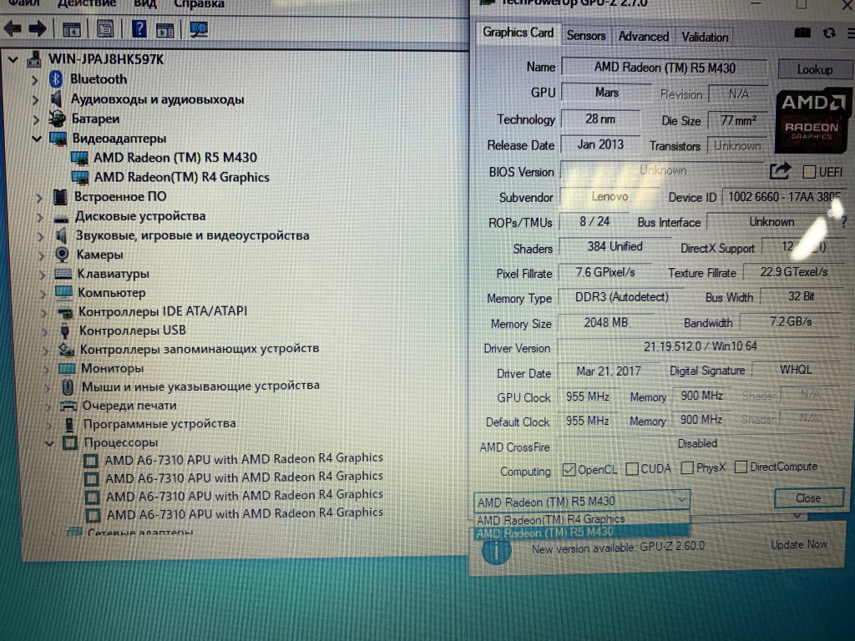
Task: Toggle the PhysX checkbox
Action: pyautogui.click(x=687, y=467)
